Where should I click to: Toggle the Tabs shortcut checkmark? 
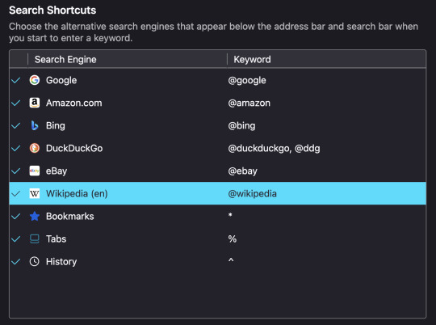pyautogui.click(x=16, y=239)
